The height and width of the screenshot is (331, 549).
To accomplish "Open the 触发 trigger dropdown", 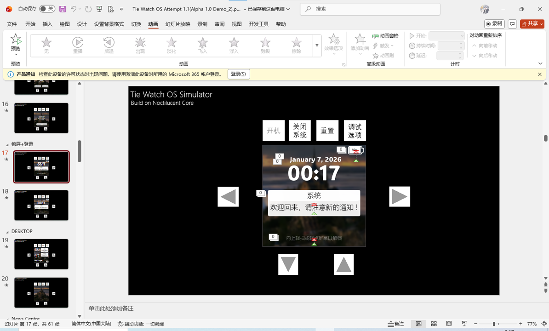I will (383, 46).
